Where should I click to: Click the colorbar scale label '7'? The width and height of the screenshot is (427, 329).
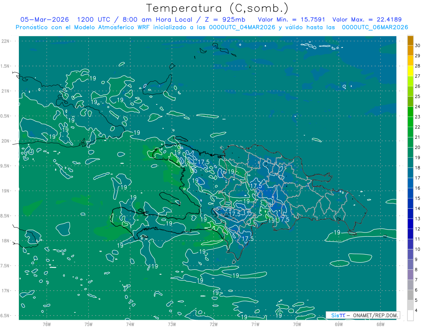click(x=416, y=280)
